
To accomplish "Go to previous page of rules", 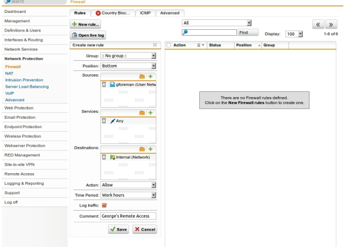I will pyautogui.click(x=318, y=25).
